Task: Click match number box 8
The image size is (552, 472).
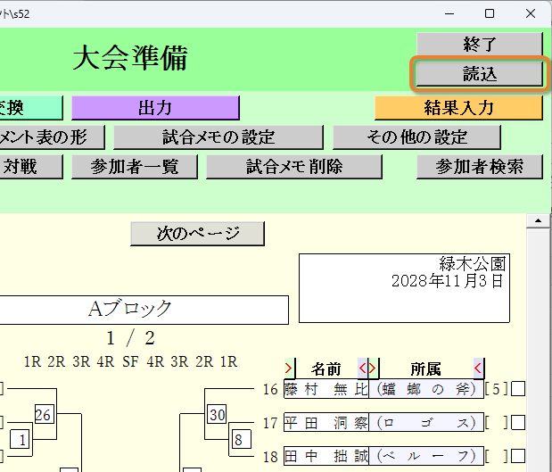Action: coord(242,439)
